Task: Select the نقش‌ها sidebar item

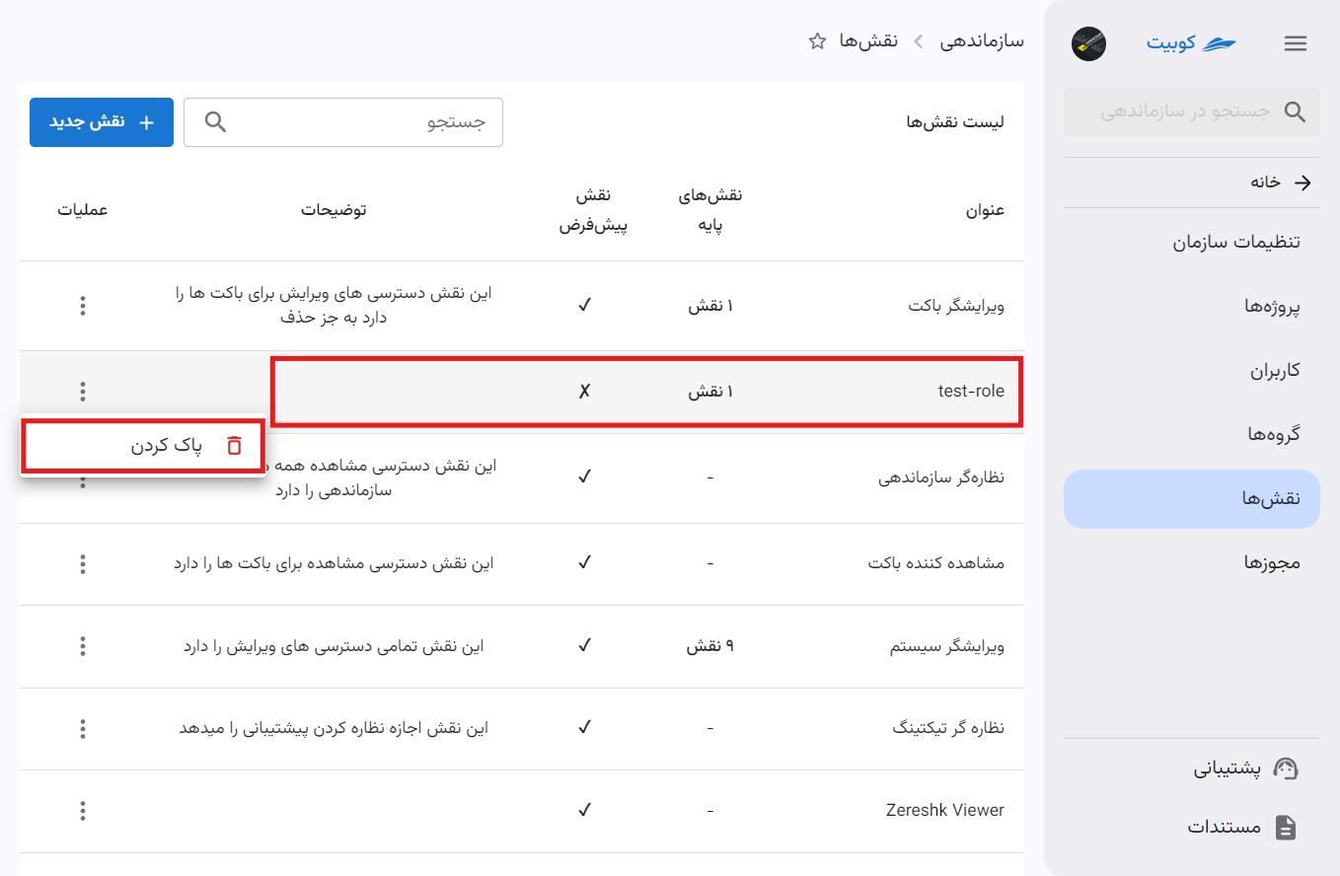Action: (1192, 499)
